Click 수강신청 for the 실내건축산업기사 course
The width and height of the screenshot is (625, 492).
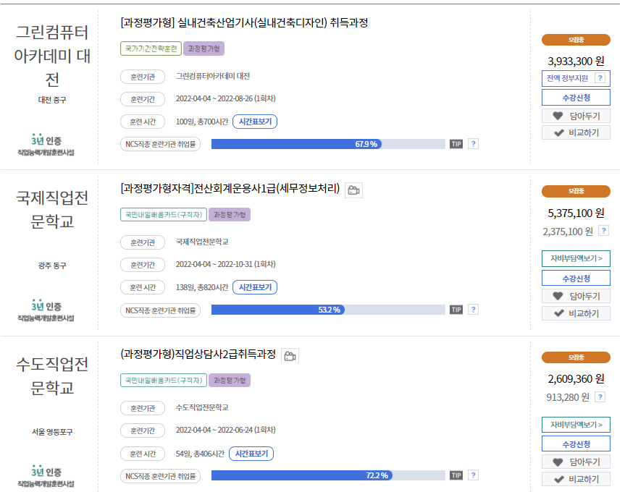pyautogui.click(x=576, y=96)
